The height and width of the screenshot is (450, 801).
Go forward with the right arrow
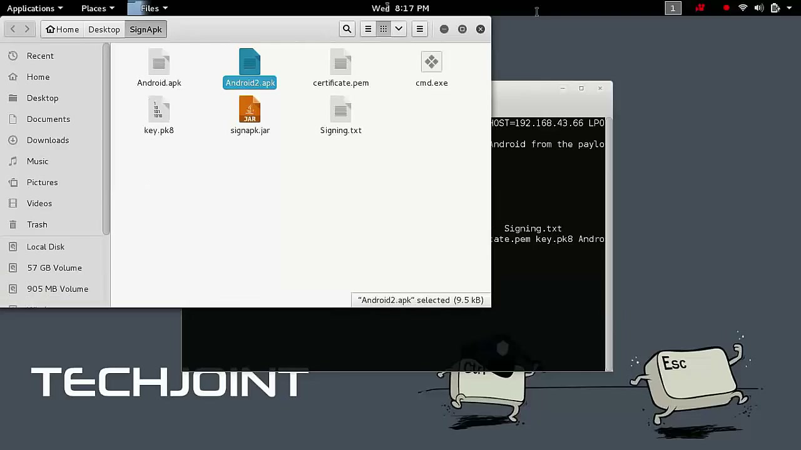click(x=27, y=29)
